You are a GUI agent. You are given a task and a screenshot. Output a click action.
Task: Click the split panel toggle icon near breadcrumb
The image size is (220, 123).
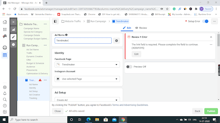[x=55, y=21]
